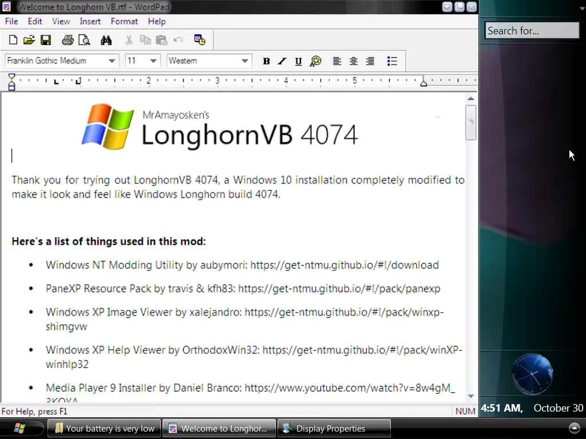Click the get-ntmu.github.io/#!/download link

click(x=345, y=265)
